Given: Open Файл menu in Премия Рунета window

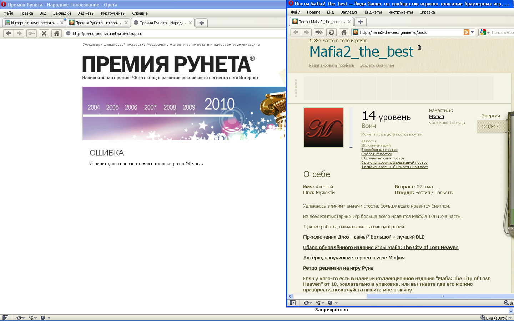Looking at the screenshot, I should click(x=9, y=13).
